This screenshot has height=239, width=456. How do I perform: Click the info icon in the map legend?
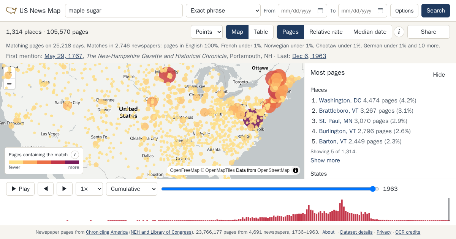(75, 155)
